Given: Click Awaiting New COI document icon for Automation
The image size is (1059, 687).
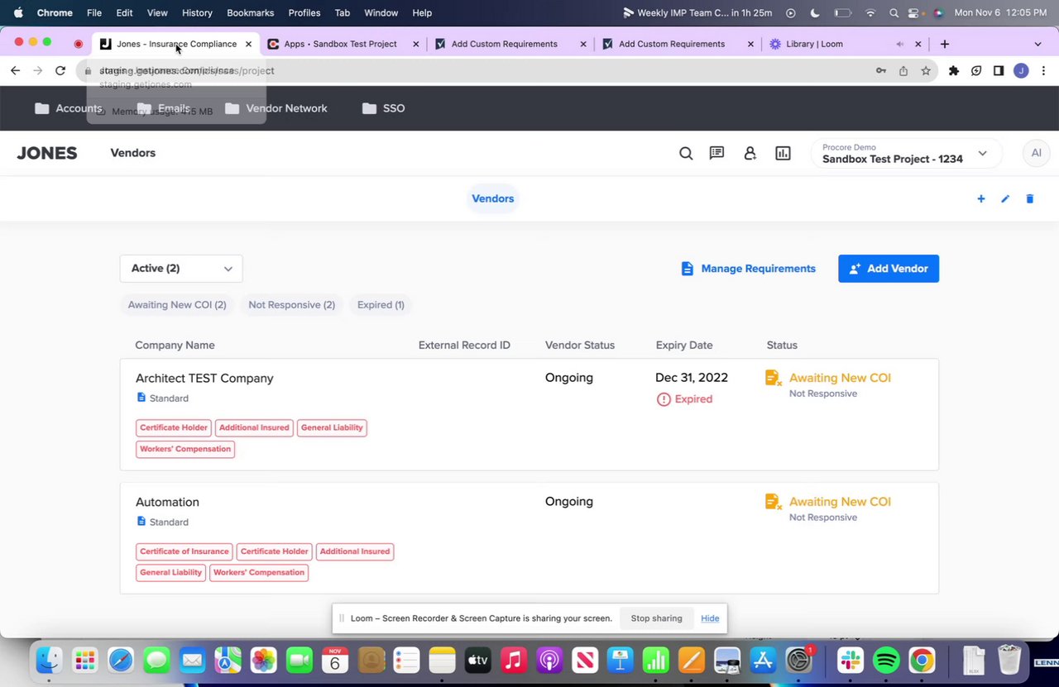Looking at the screenshot, I should pyautogui.click(x=774, y=502).
